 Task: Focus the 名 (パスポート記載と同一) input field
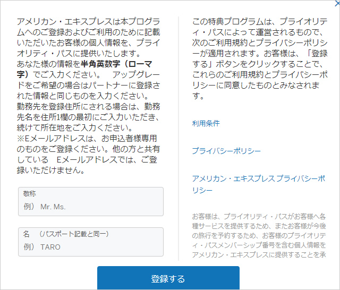tap(91, 242)
